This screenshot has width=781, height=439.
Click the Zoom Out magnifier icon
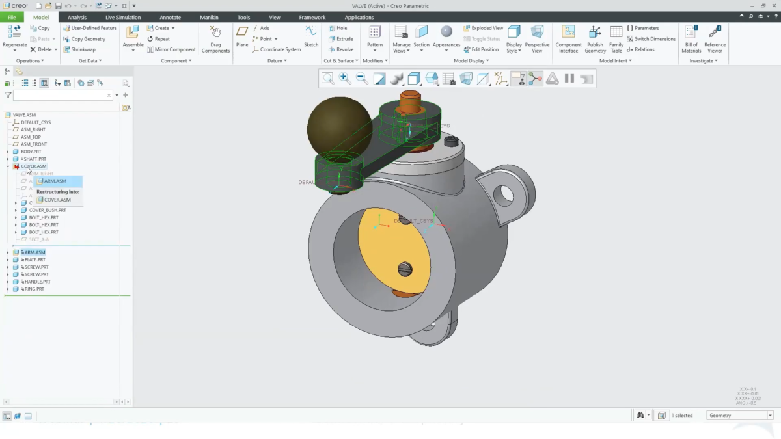click(362, 79)
